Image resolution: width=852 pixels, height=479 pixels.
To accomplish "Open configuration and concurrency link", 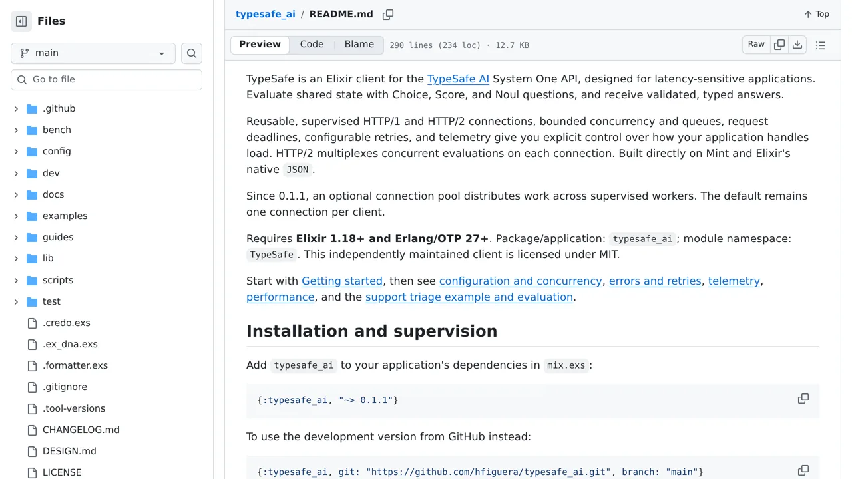I will pyautogui.click(x=521, y=281).
